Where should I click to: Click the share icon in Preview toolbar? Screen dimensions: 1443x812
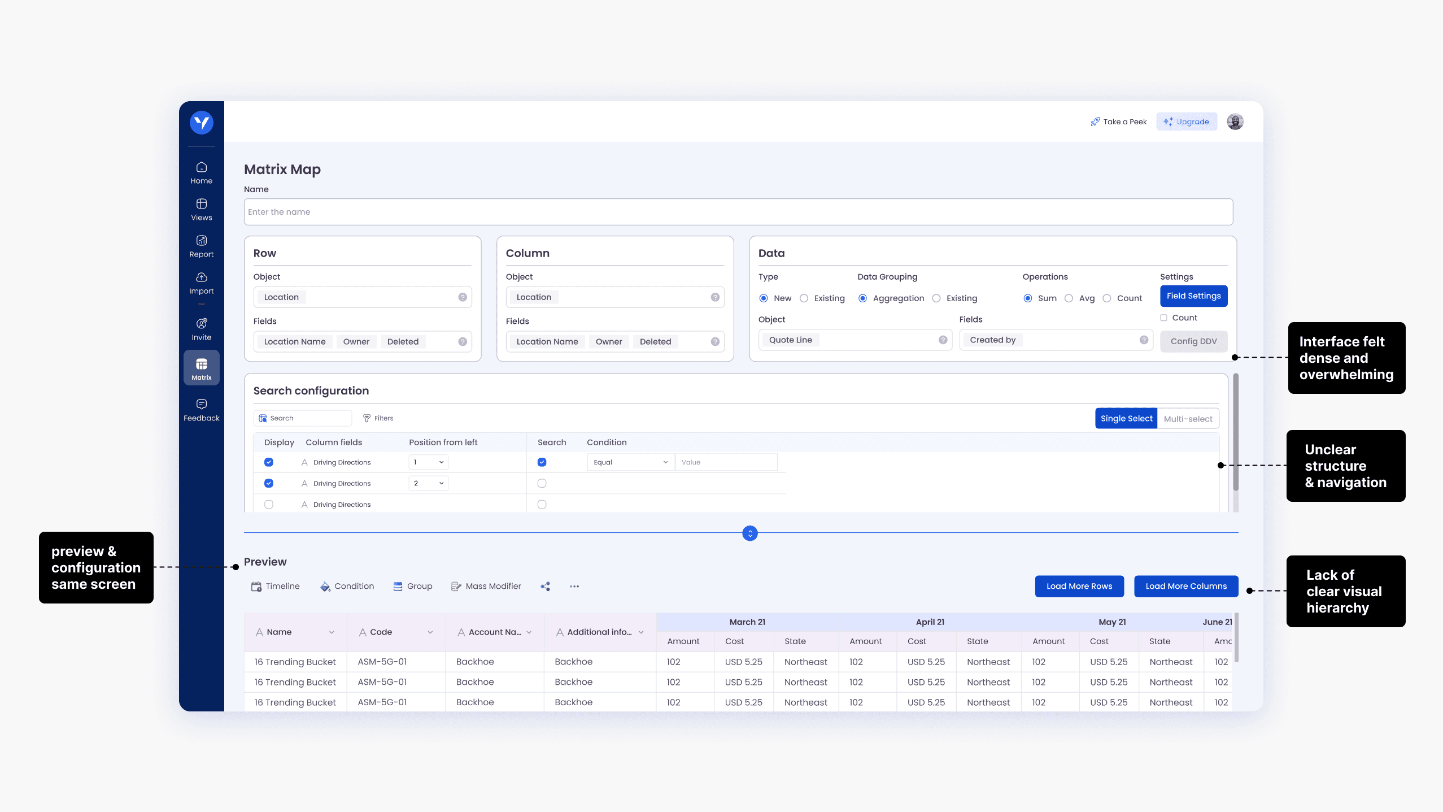(545, 587)
